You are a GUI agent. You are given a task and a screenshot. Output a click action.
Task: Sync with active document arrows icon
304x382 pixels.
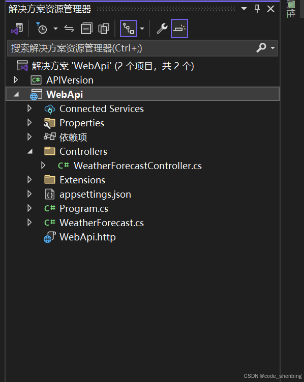[69, 29]
